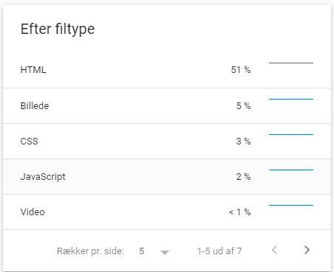Open the Billede file type row

pyautogui.click(x=167, y=106)
